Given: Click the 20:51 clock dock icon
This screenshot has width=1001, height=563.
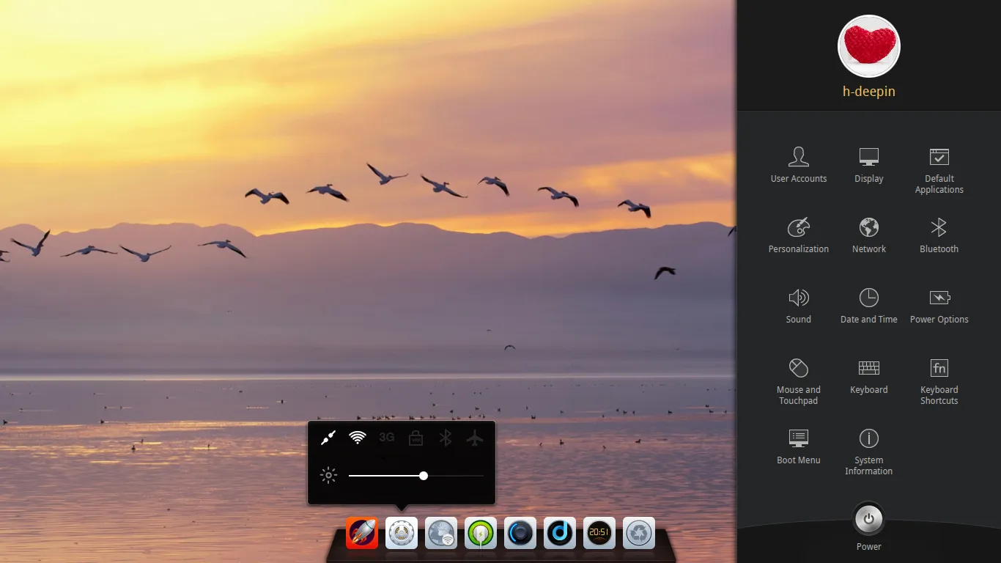Looking at the screenshot, I should point(599,533).
